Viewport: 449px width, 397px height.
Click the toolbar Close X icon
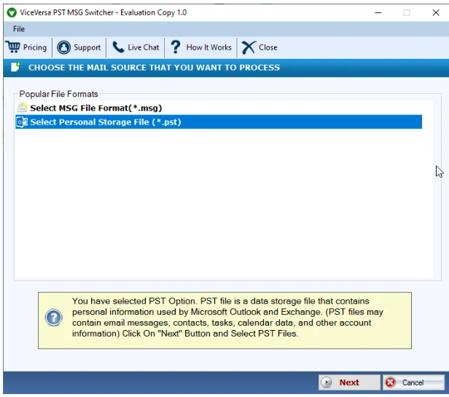pyautogui.click(x=249, y=47)
